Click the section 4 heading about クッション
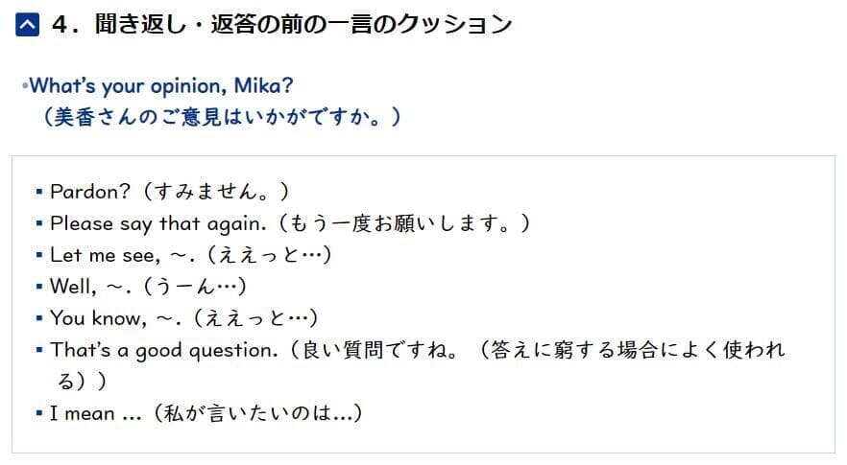Image resolution: width=847 pixels, height=465 pixels. click(x=282, y=25)
